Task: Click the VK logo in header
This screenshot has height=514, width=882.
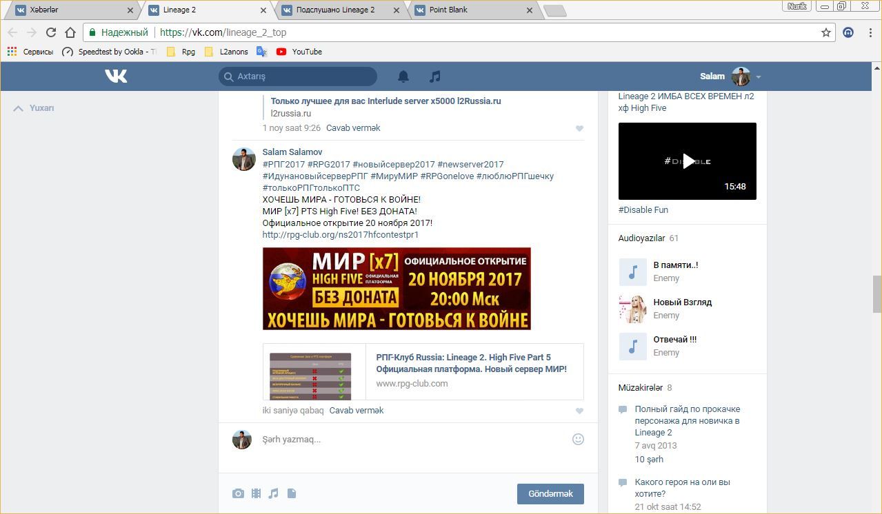Action: point(116,76)
